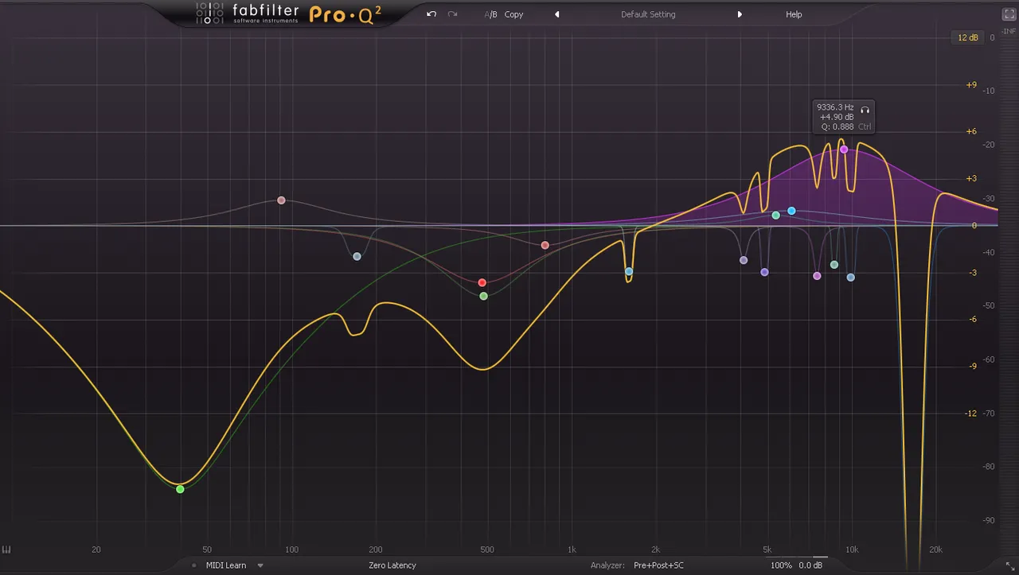This screenshot has height=575, width=1019.
Task: Select the salmon band node near 800 Hz
Action: 545,245
